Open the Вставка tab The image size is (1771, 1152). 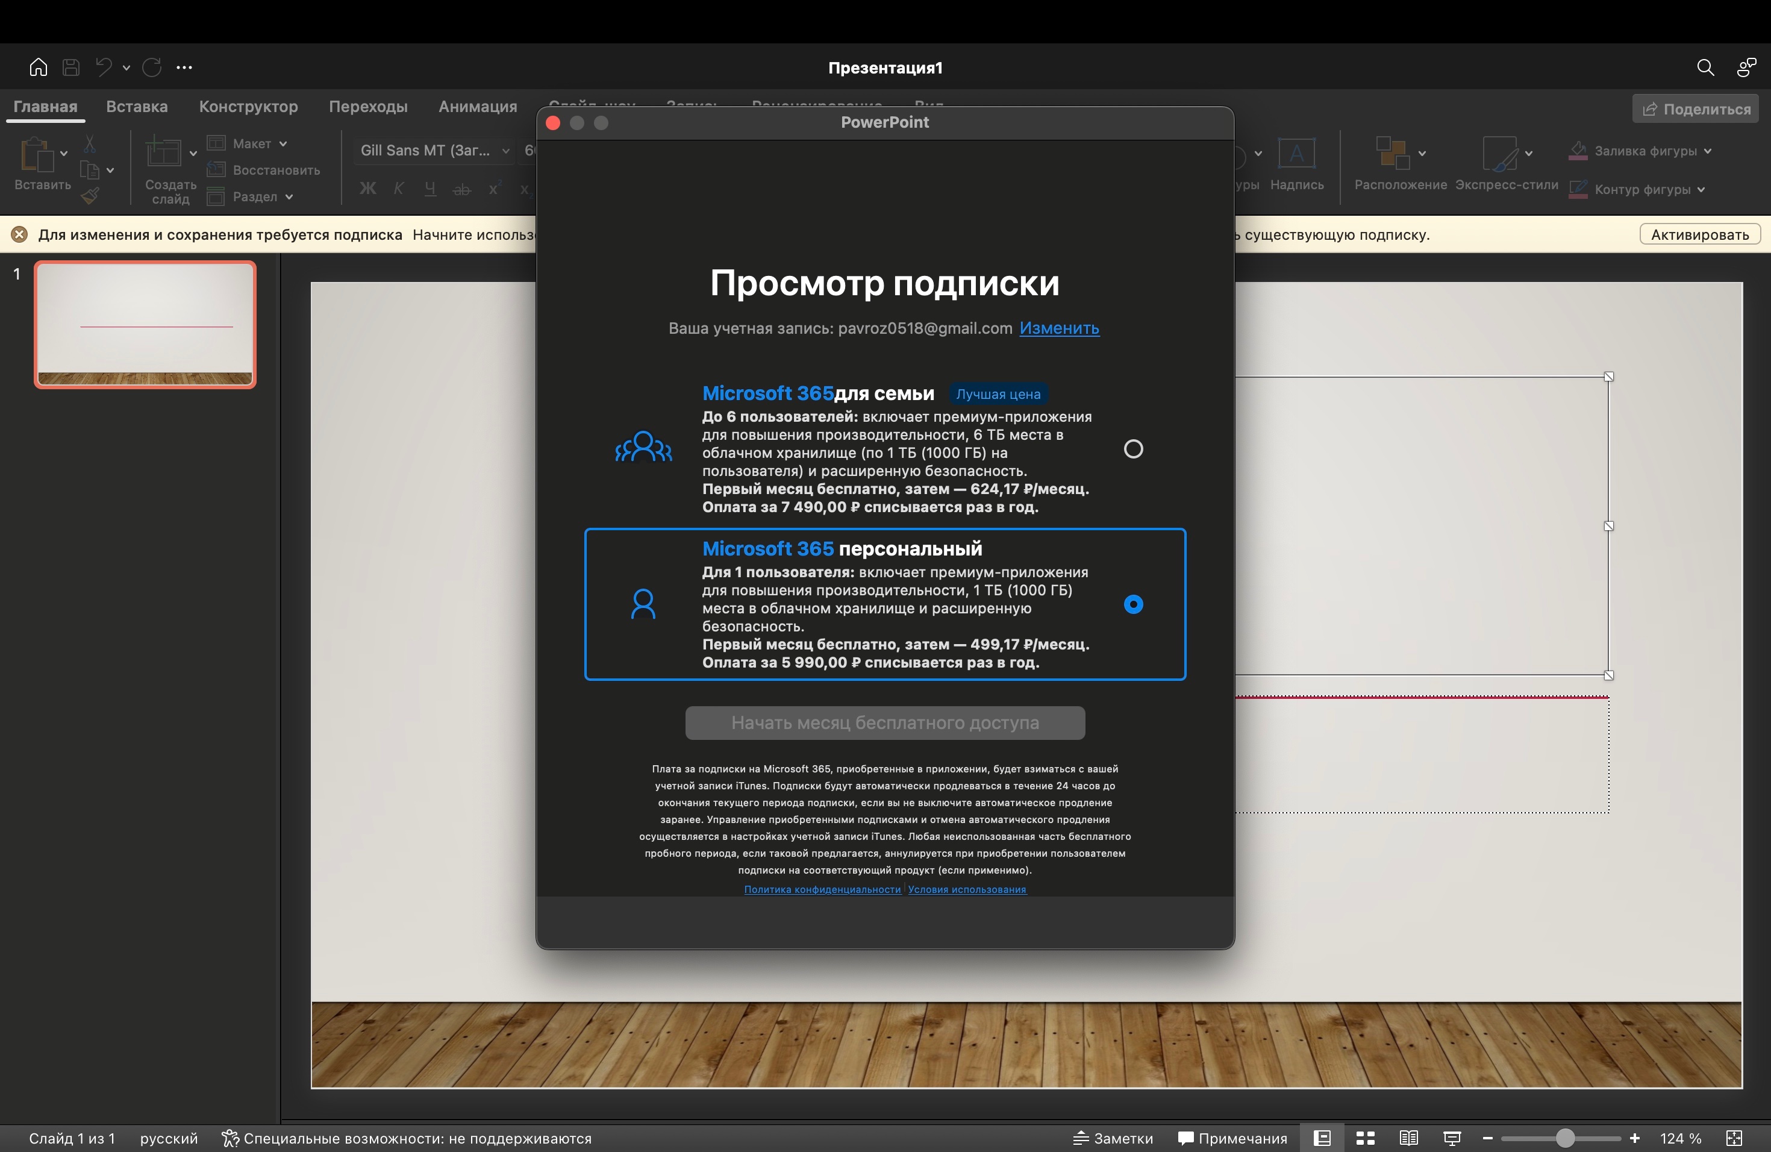(137, 107)
